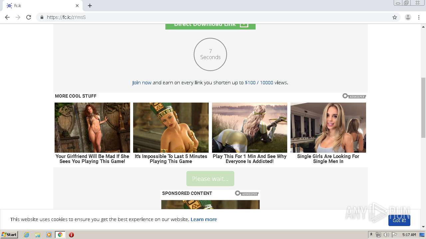
Task: Click the address bar URL field
Action: (218, 17)
